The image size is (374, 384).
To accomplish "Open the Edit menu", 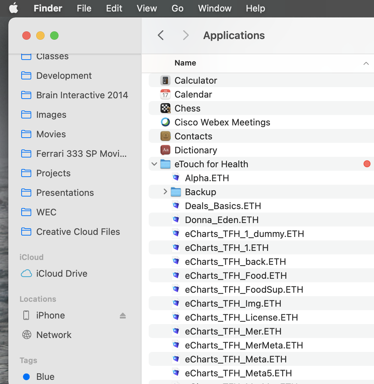I will 114,8.
